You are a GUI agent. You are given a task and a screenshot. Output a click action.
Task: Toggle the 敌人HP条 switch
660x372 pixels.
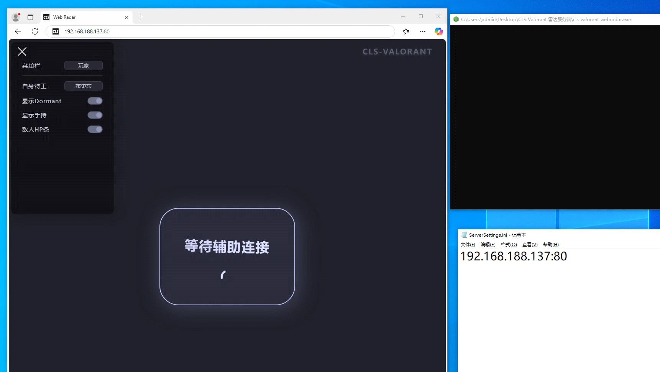click(x=95, y=129)
